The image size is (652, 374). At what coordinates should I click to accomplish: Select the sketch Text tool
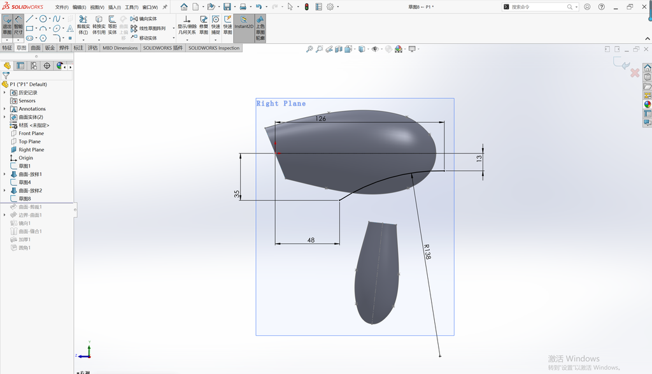(70, 28)
